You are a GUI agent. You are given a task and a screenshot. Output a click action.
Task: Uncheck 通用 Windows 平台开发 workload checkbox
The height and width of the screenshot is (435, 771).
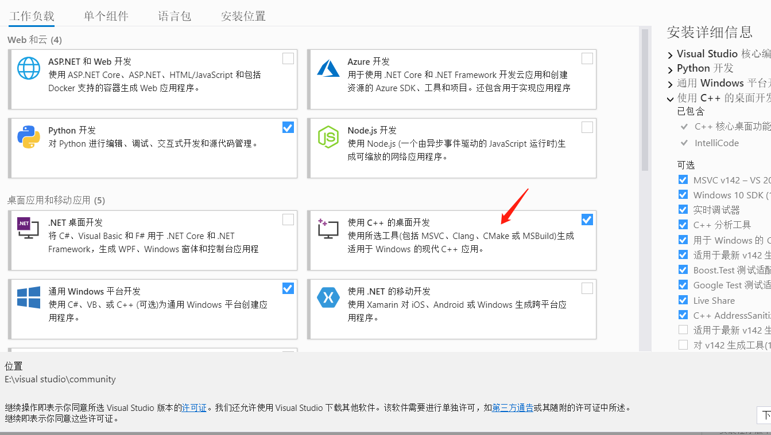(x=288, y=288)
